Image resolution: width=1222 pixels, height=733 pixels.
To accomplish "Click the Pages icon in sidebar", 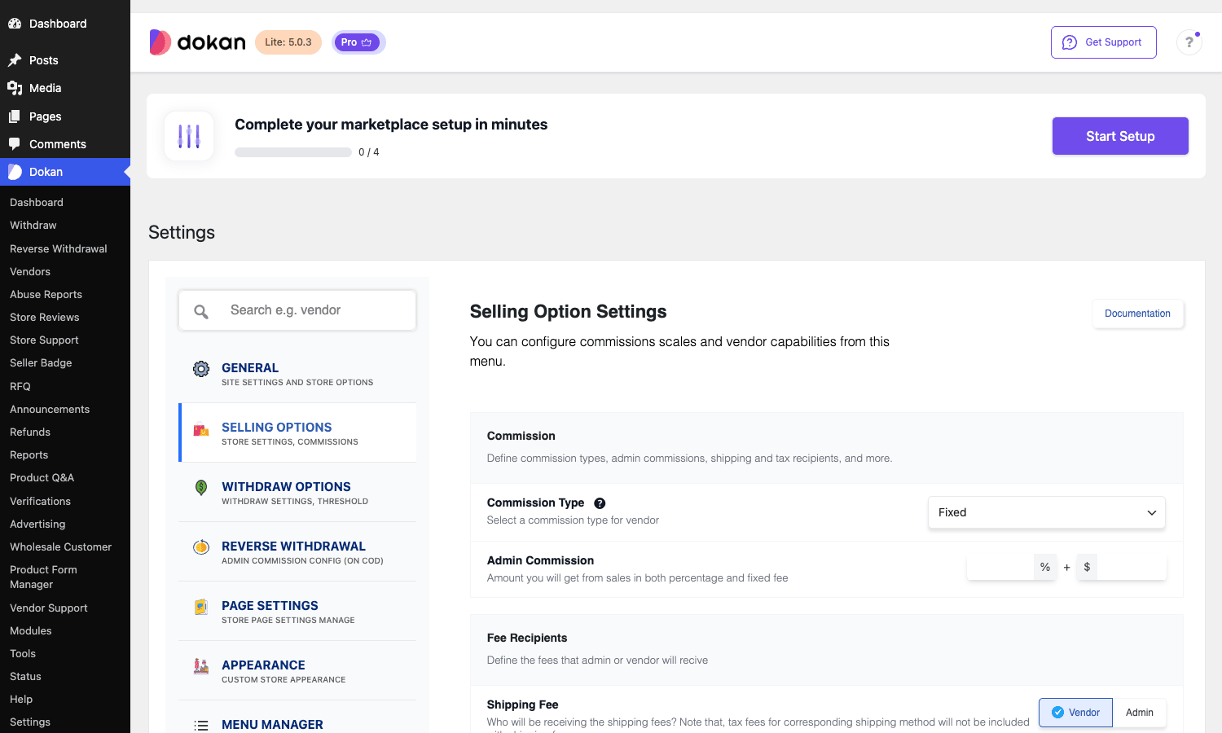I will (x=15, y=116).
